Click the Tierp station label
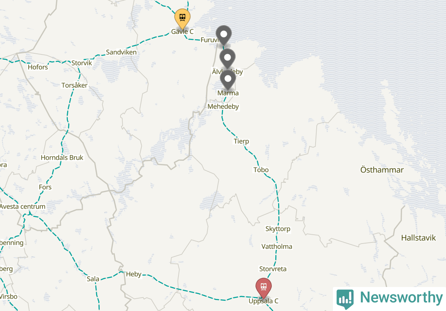This screenshot has width=446, height=311. pos(241,141)
